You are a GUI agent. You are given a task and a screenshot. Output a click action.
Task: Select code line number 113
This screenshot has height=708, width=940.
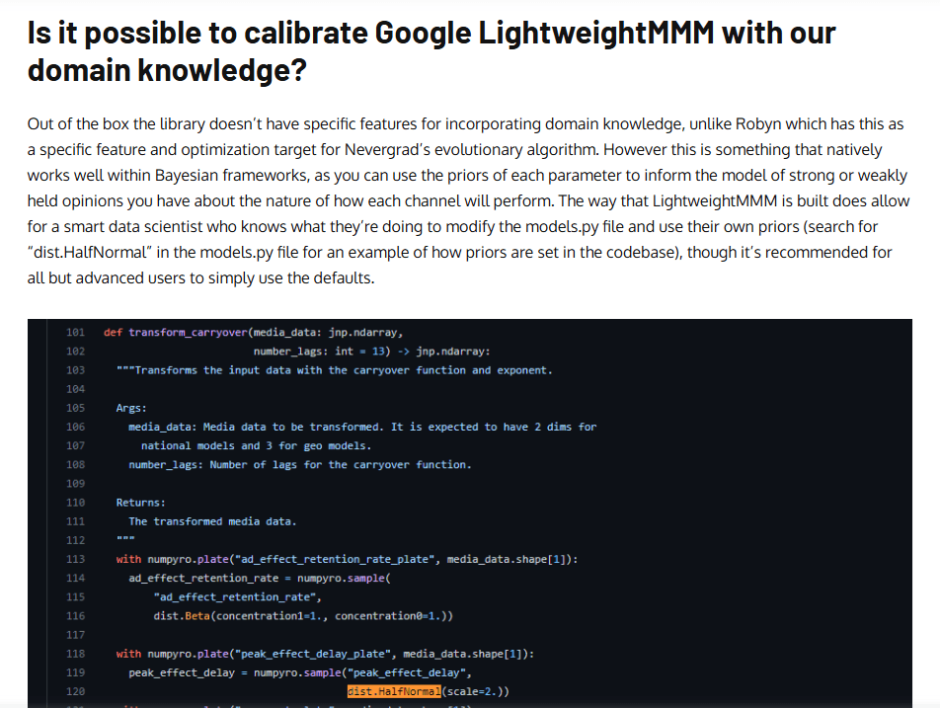point(75,559)
